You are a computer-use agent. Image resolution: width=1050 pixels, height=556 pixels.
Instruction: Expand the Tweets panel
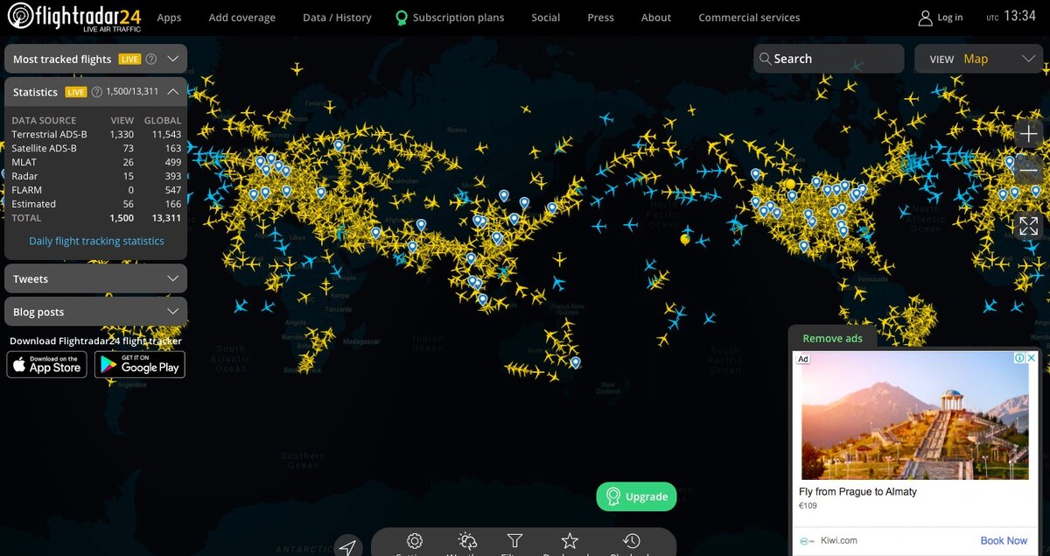coord(96,278)
